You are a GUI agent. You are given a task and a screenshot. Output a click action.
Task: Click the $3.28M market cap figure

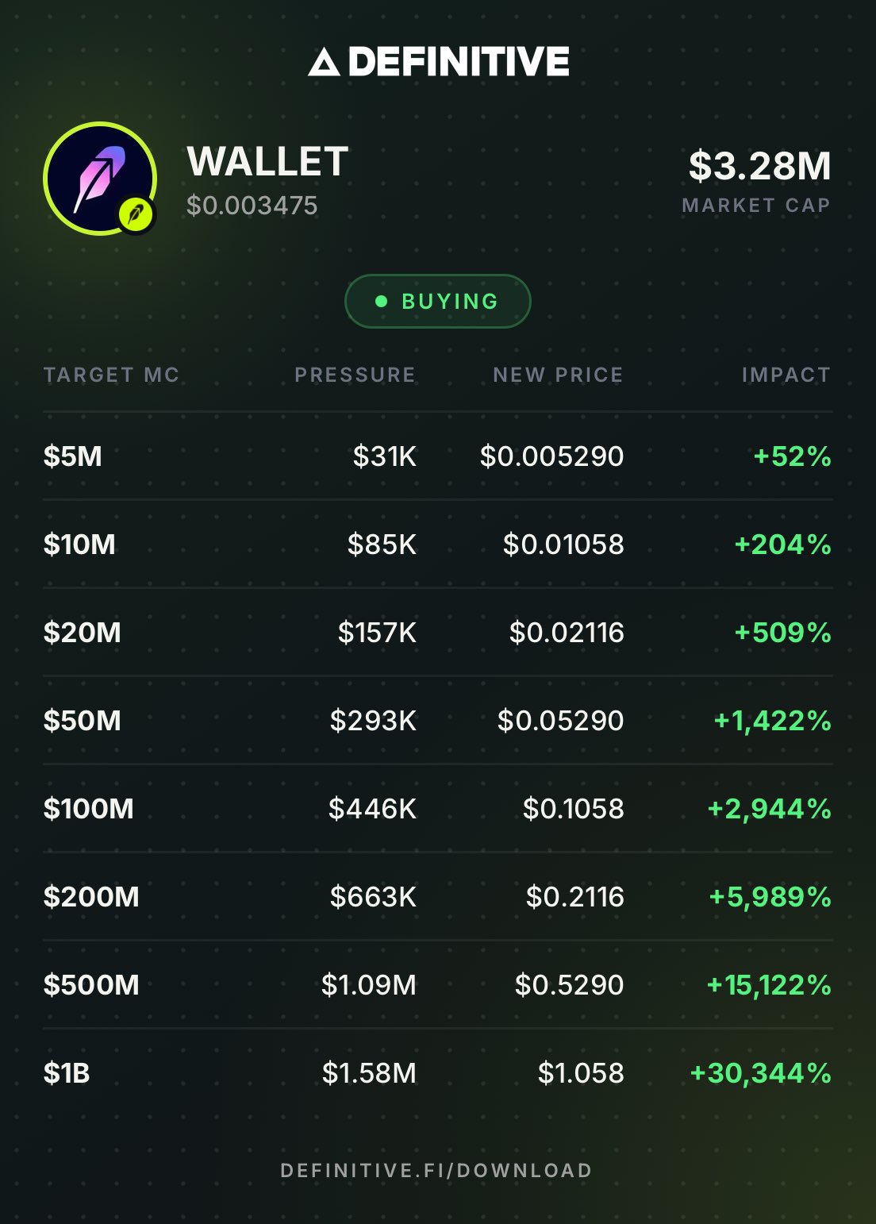pyautogui.click(x=760, y=166)
